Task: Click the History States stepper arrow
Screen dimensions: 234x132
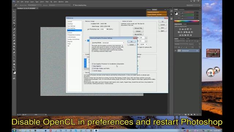Action: (146, 38)
